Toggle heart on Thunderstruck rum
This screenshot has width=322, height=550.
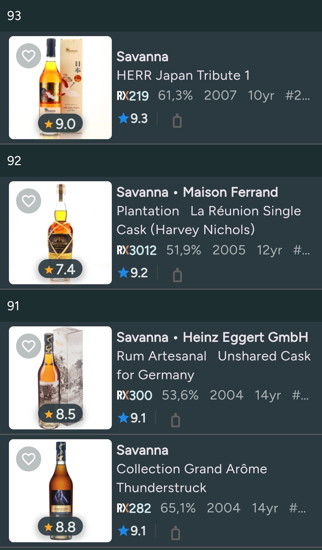pos(29,459)
